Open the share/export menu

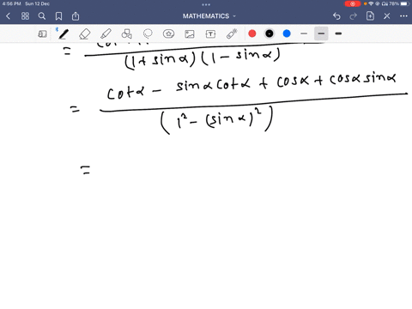pyautogui.click(x=76, y=16)
